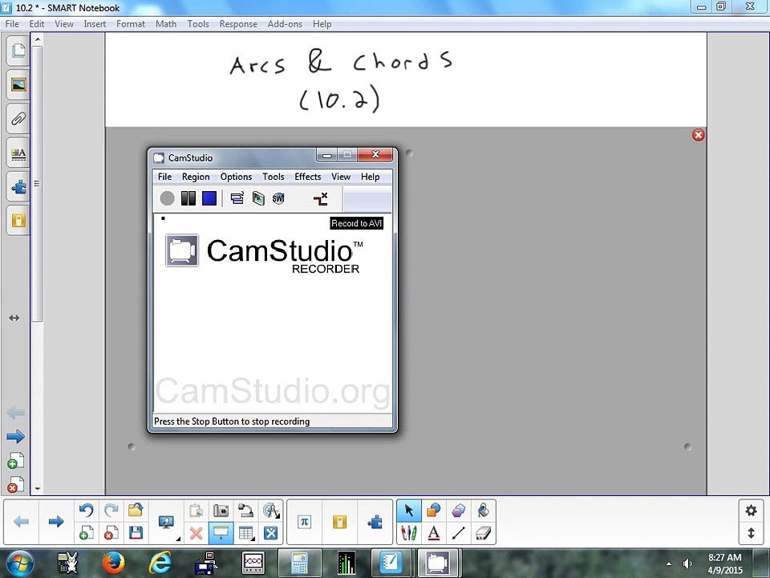Open CamStudio Effects menu
770x578 pixels.
307,177
